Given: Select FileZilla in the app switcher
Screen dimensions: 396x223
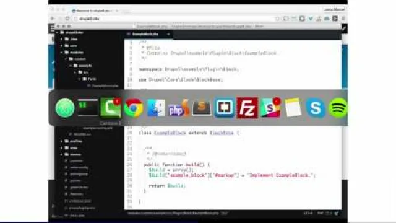Looking at the screenshot, I should point(247,108).
